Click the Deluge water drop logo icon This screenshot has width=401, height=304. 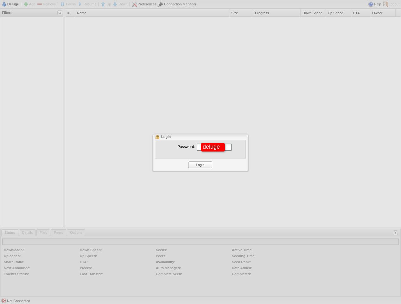coord(4,4)
